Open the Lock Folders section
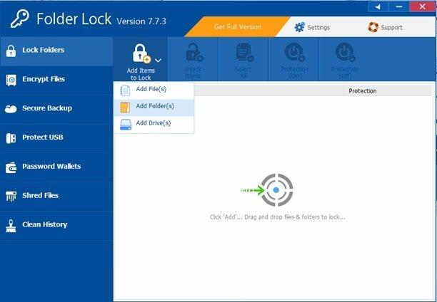This screenshot has height=302, width=437. [x=56, y=51]
